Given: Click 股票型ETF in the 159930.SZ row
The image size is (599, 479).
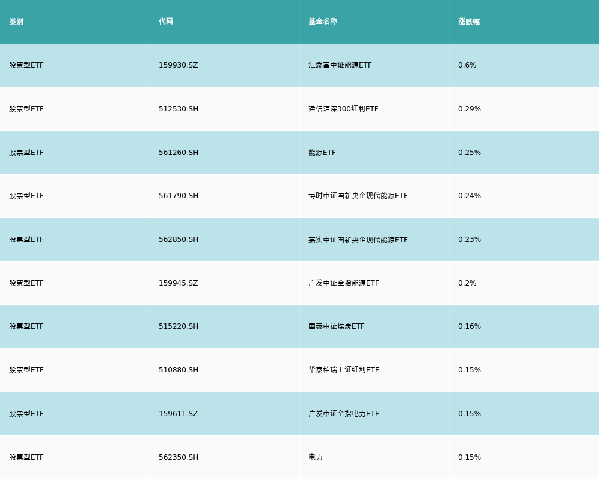Looking at the screenshot, I should (x=26, y=65).
